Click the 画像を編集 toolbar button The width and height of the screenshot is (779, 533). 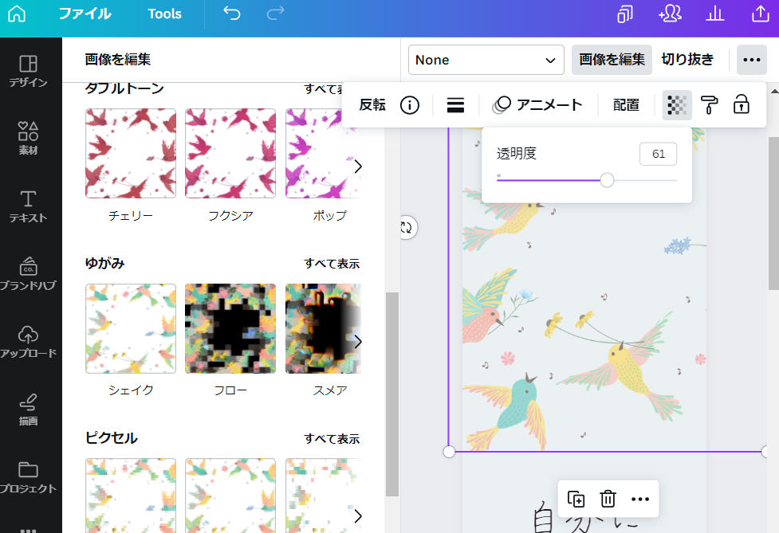612,60
